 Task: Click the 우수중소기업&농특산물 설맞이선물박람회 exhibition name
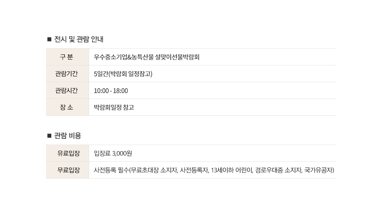pos(146,57)
